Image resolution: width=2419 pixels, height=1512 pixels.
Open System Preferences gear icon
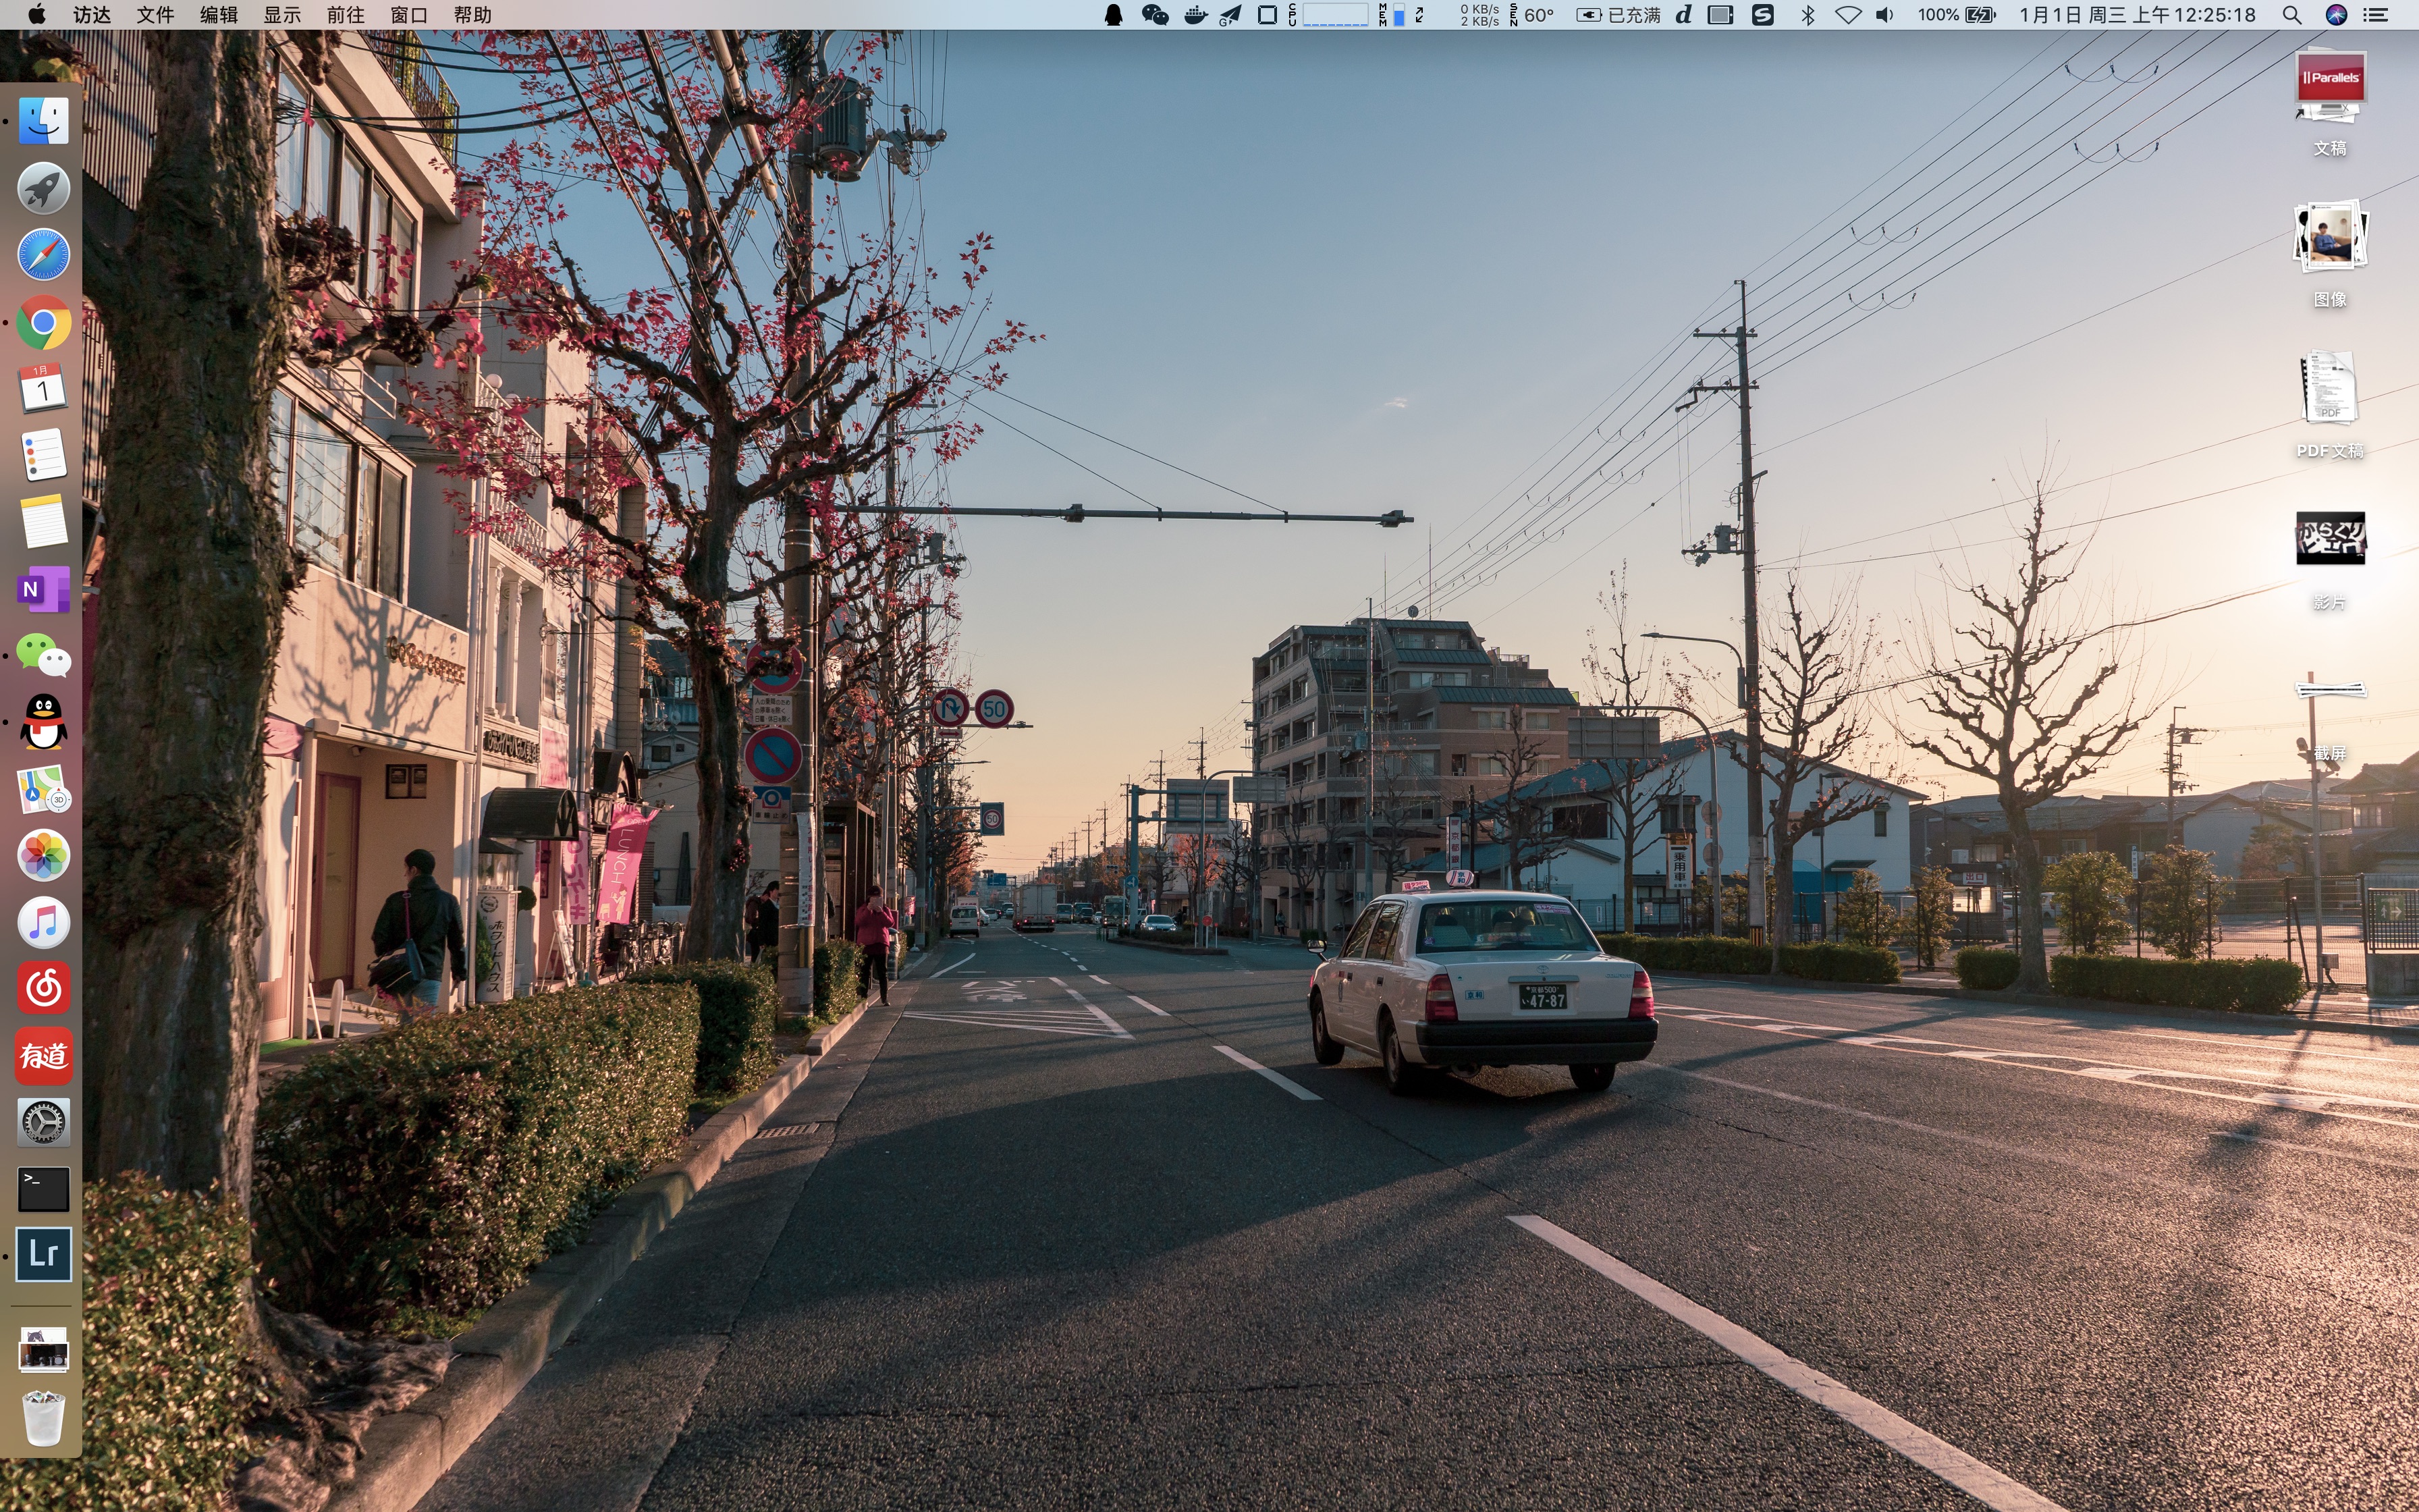tap(43, 1122)
